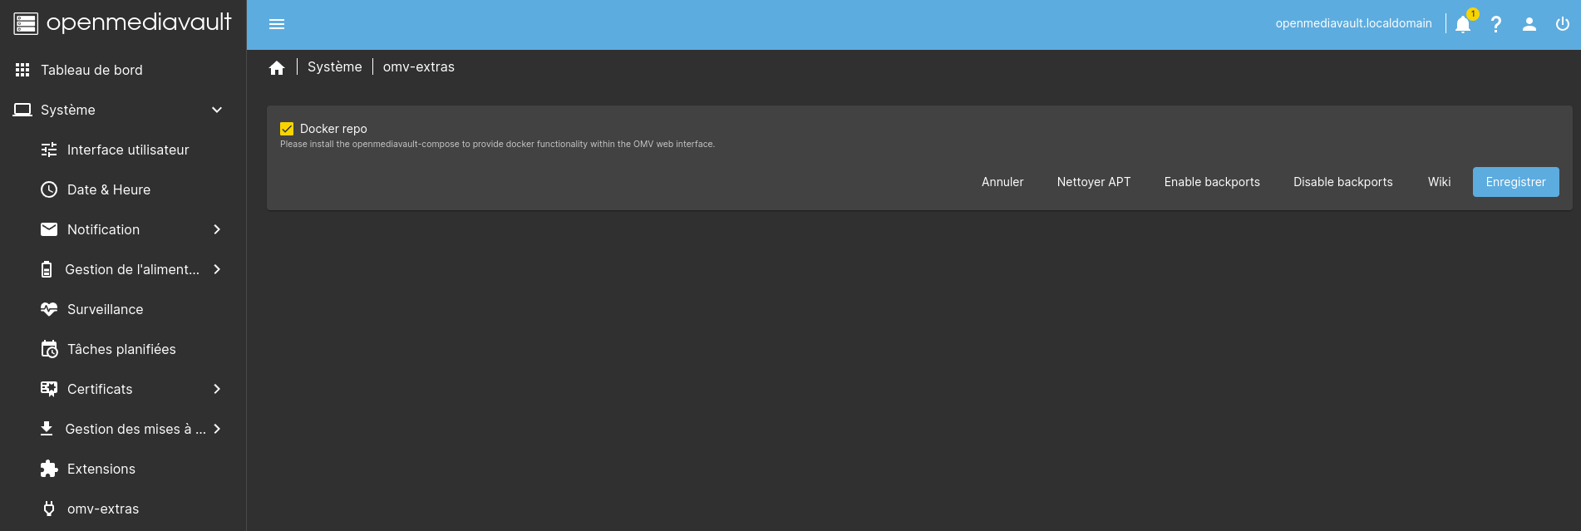
Task: Click the openmediavault logo icon
Action: (26, 23)
